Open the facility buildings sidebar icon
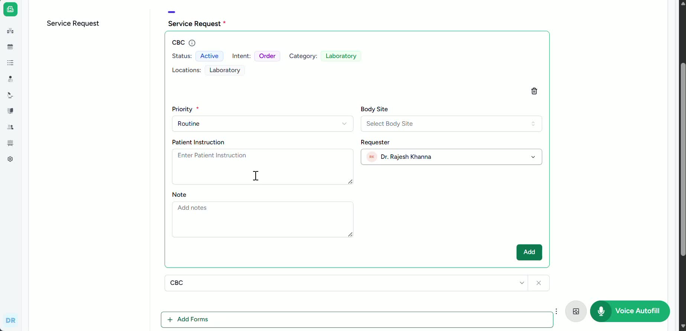 (x=10, y=31)
